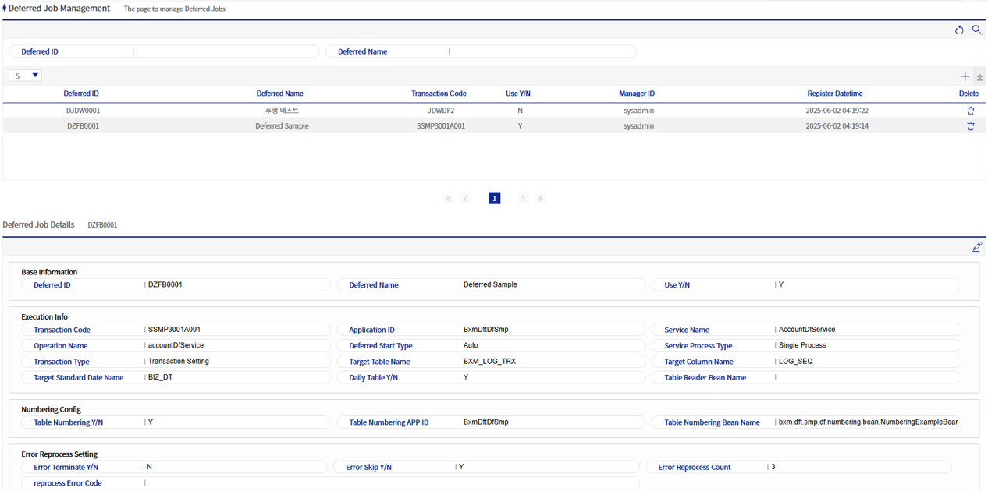Delete the DJDW0001 job with its trash icon

tap(970, 111)
